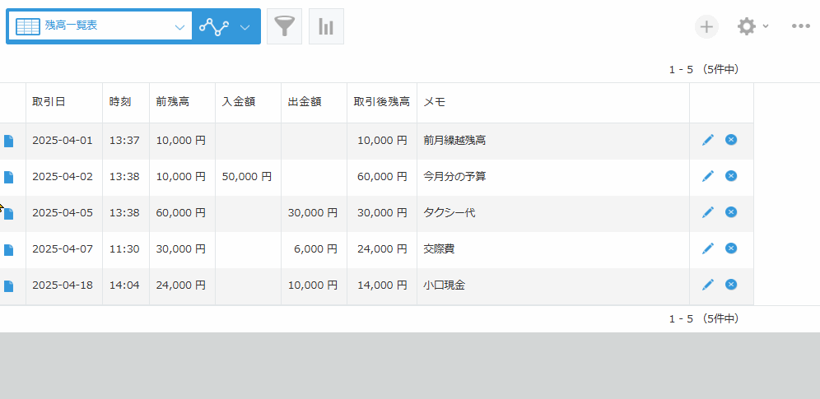Edit the 前月繰越残高 record with pencil

point(707,140)
